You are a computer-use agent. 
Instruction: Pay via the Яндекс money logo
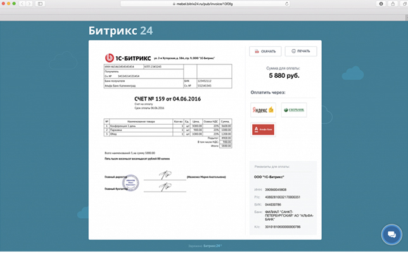[263, 110]
